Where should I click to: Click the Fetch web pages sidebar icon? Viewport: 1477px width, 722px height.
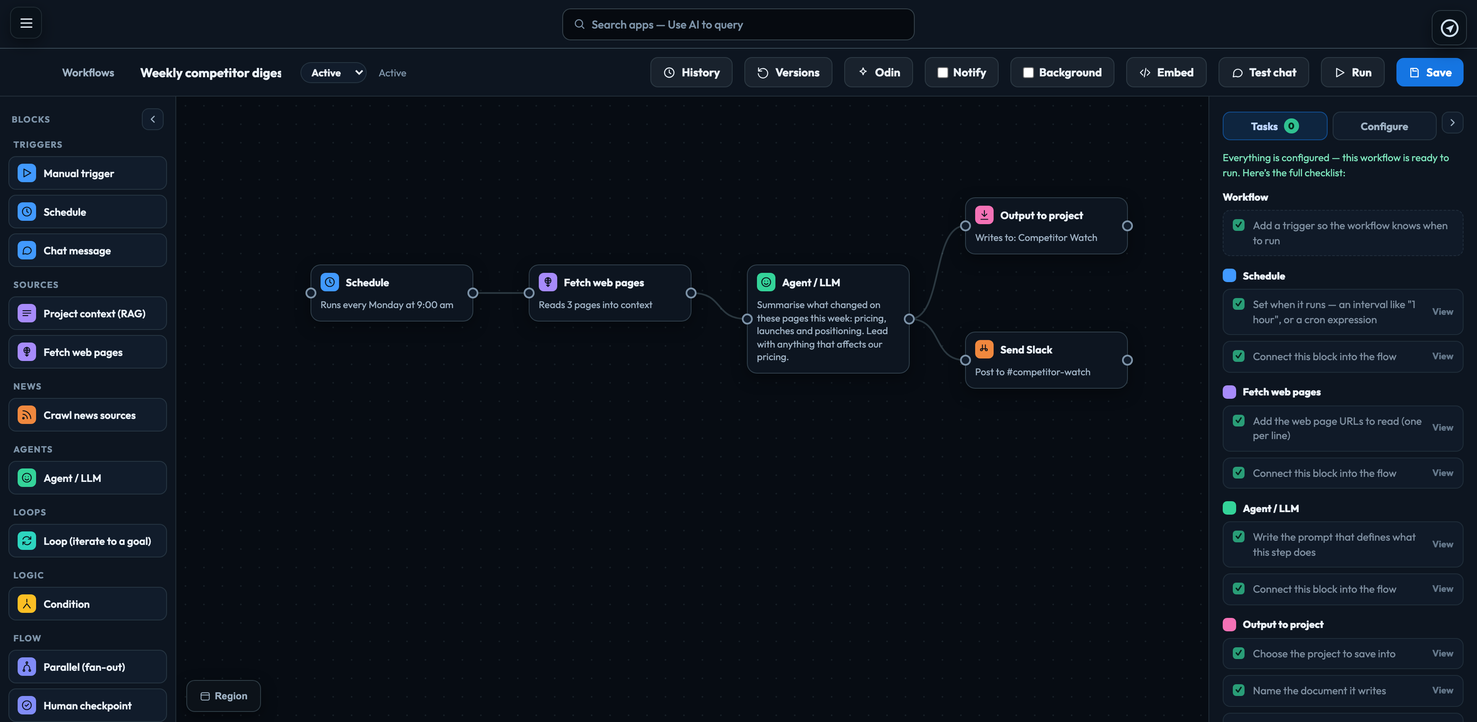pos(27,351)
